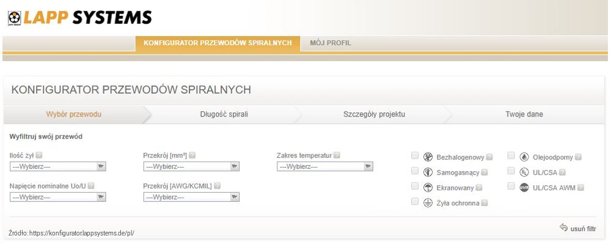The width and height of the screenshot is (611, 244).
Task: Click help icon next to Przekrój [AWG/KCMIL]
Action: (217, 185)
